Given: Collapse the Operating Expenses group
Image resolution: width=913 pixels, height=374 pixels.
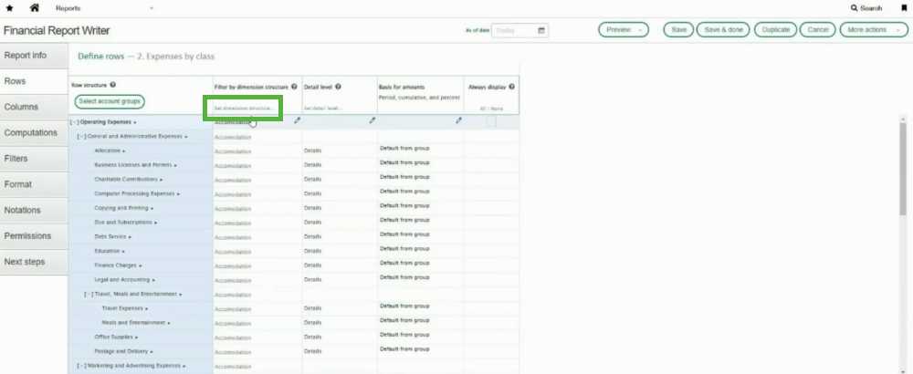Looking at the screenshot, I should coord(74,122).
